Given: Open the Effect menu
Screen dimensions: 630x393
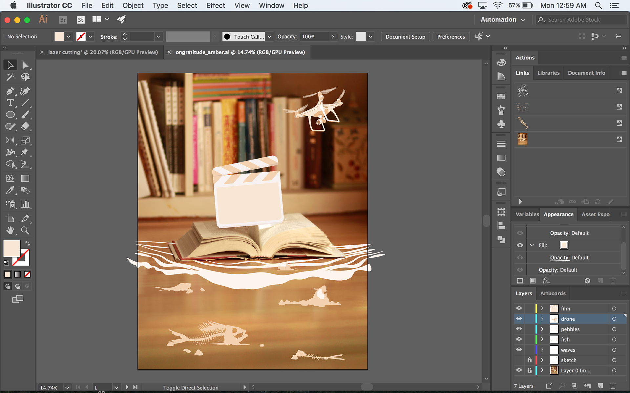Looking at the screenshot, I should pos(215,6).
